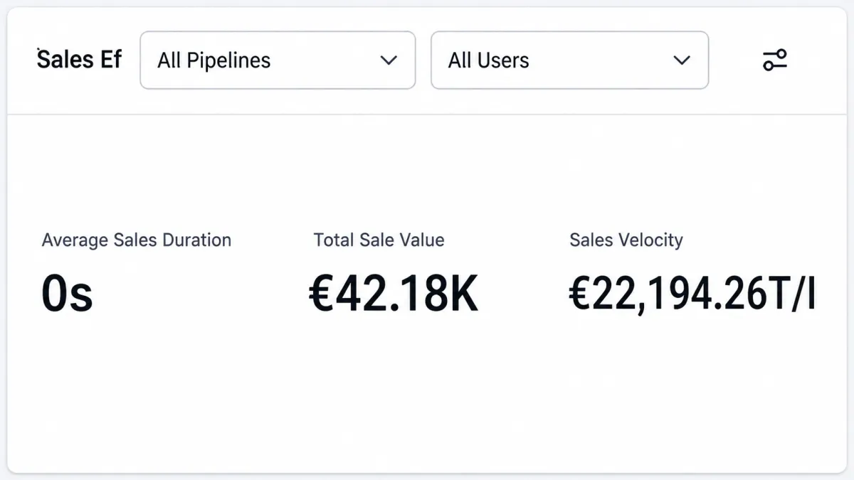The image size is (854, 480).
Task: Click the truncated Sales Ef widget title
Action: click(79, 59)
